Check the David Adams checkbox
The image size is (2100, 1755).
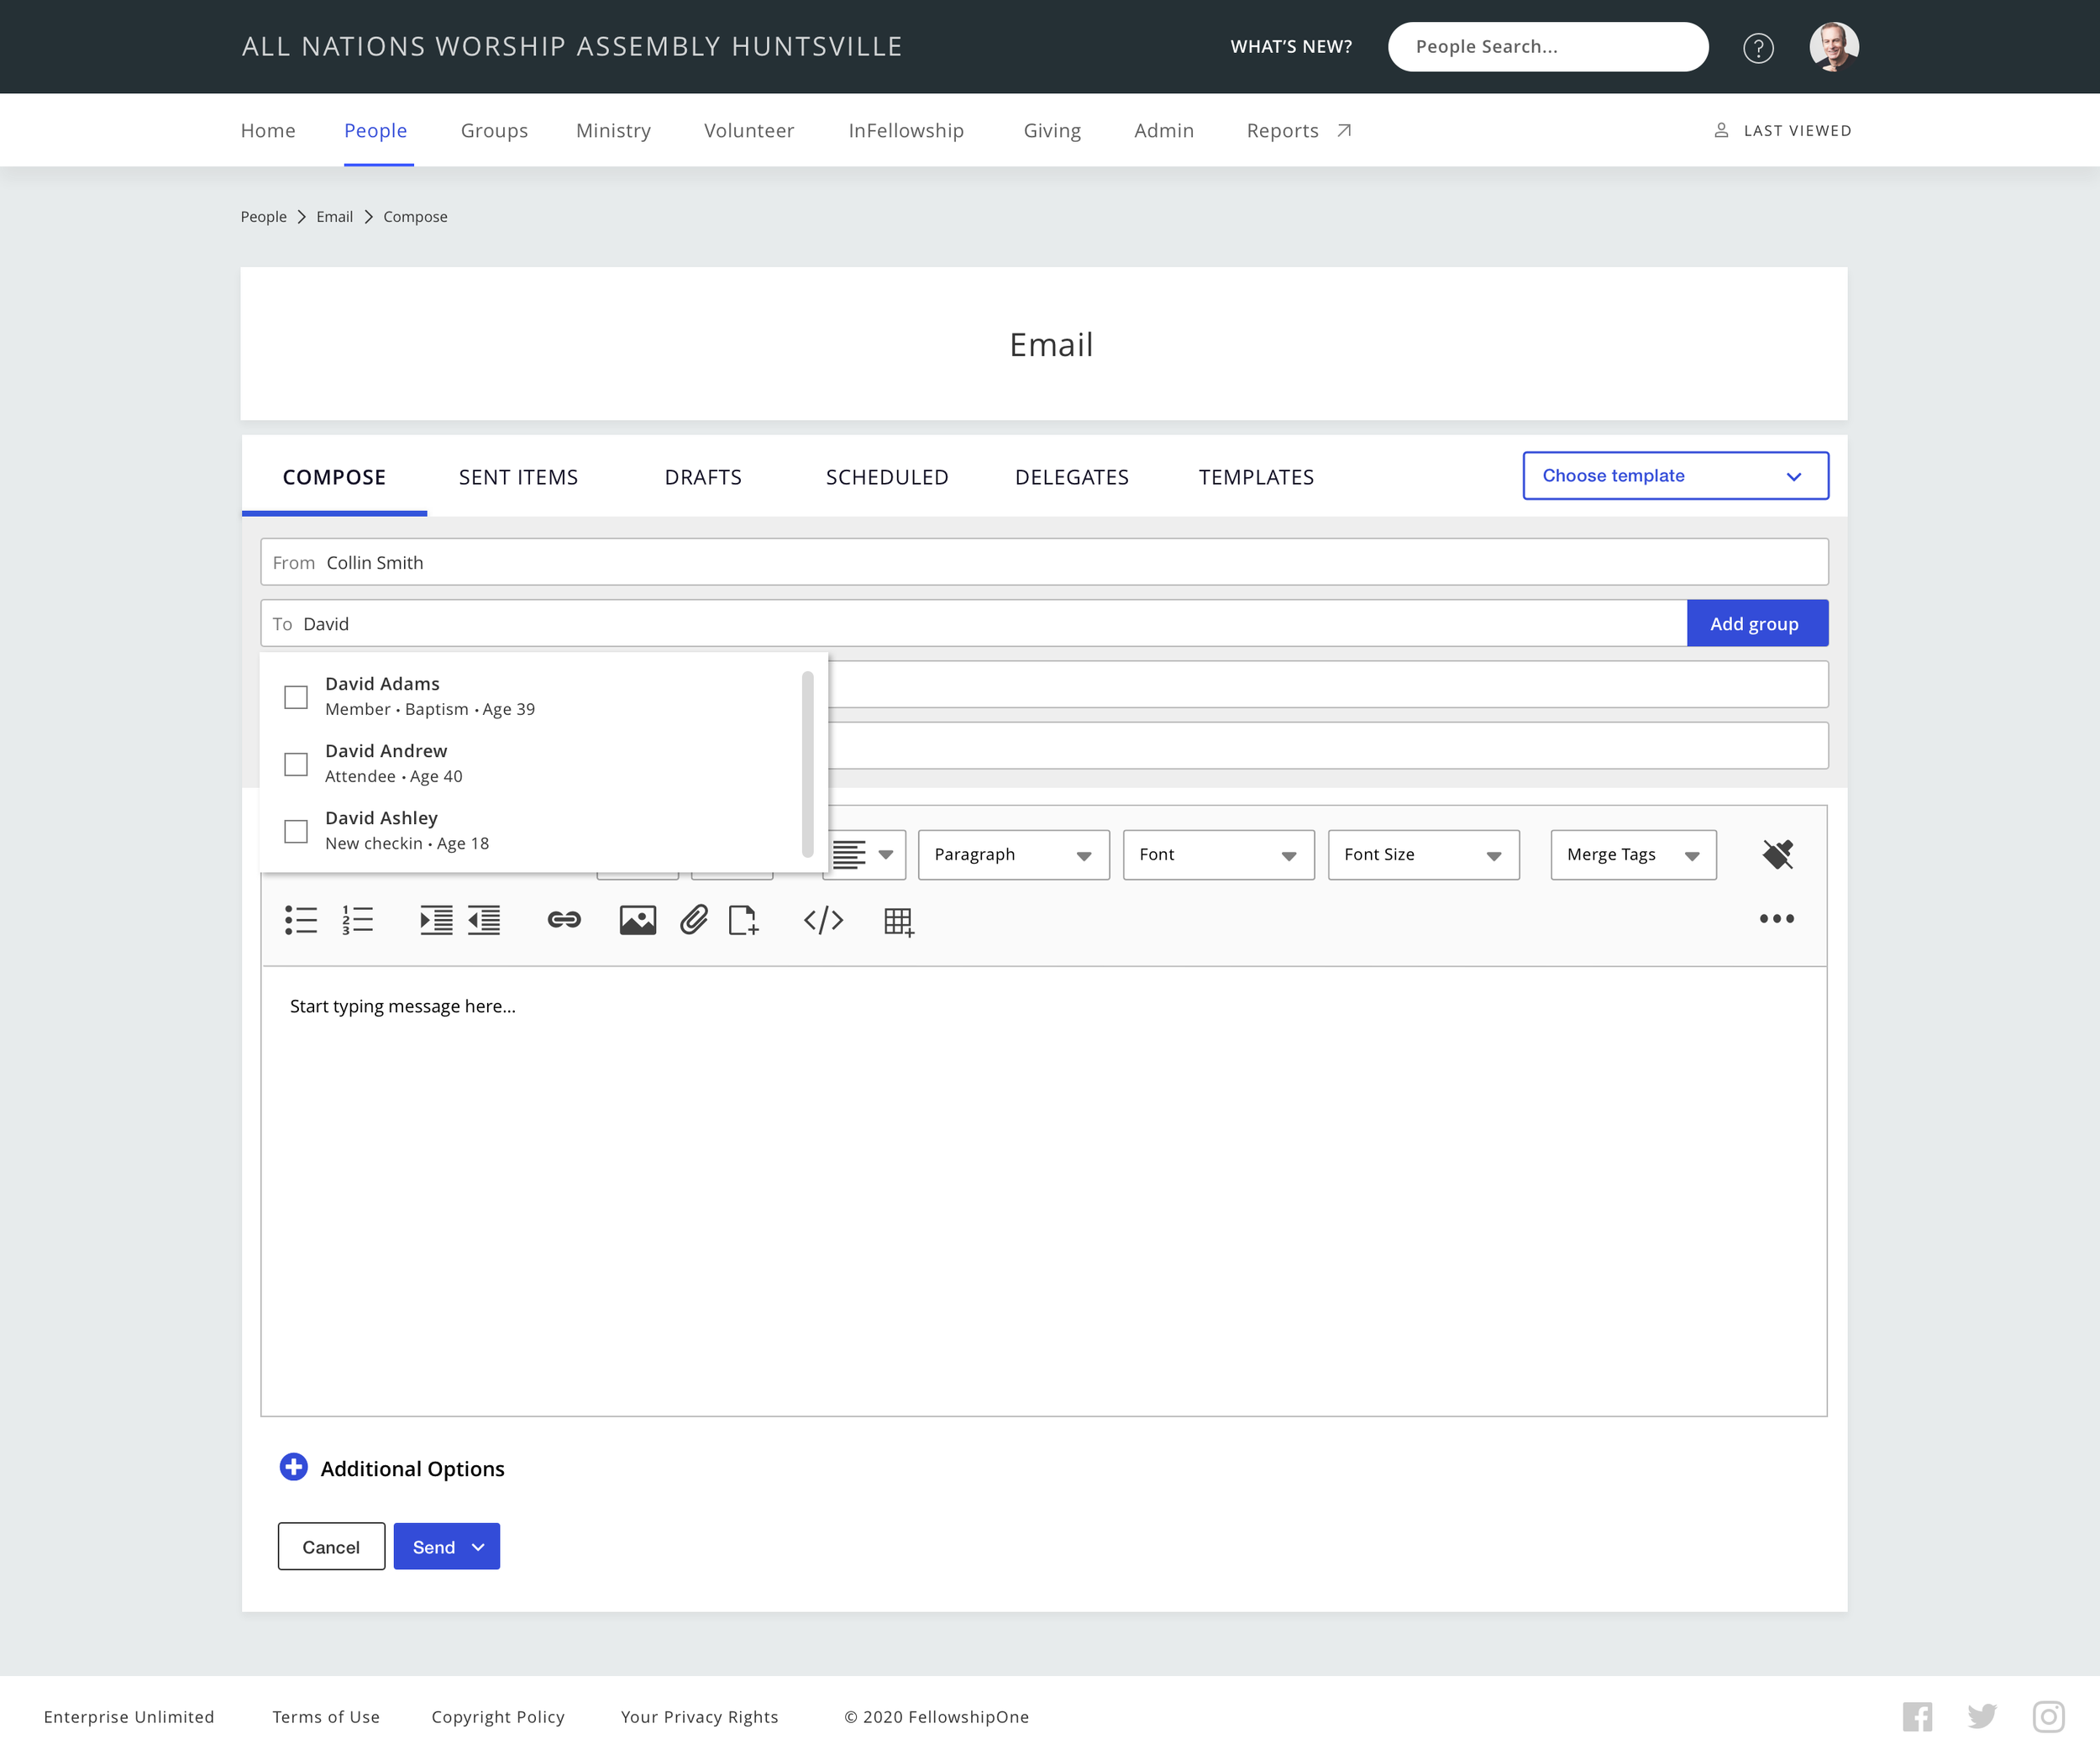pos(296,697)
